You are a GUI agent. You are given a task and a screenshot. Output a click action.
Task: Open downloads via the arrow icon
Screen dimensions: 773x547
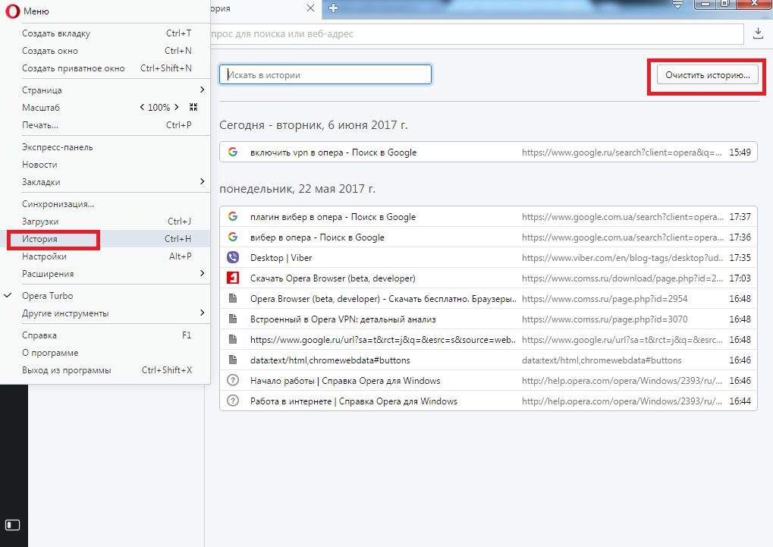coord(759,33)
